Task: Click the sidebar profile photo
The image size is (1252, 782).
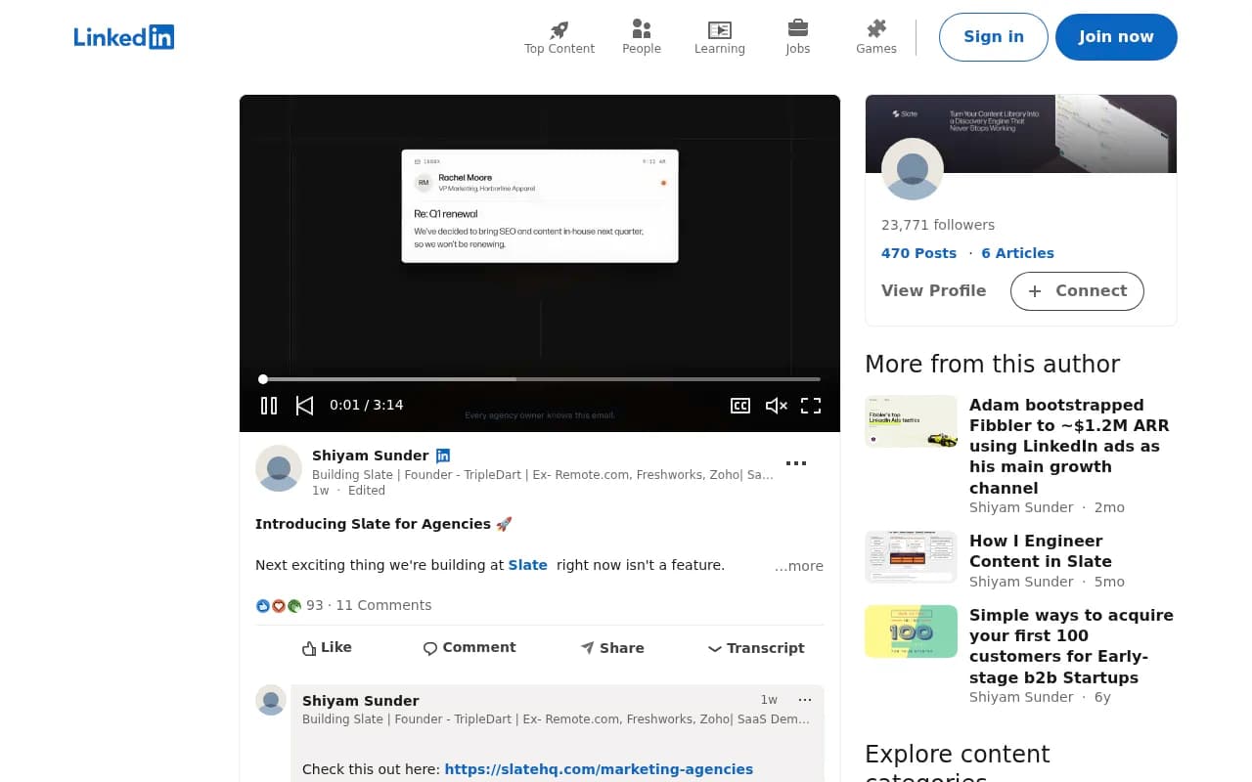Action: coord(913,169)
